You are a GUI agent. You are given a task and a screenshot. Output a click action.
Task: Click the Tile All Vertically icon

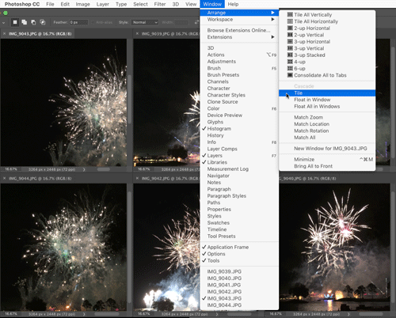(x=290, y=14)
